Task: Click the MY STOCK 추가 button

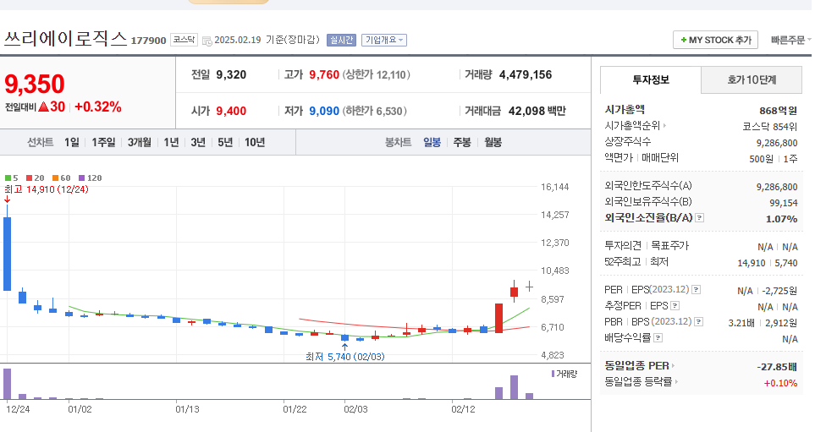Action: tap(715, 40)
